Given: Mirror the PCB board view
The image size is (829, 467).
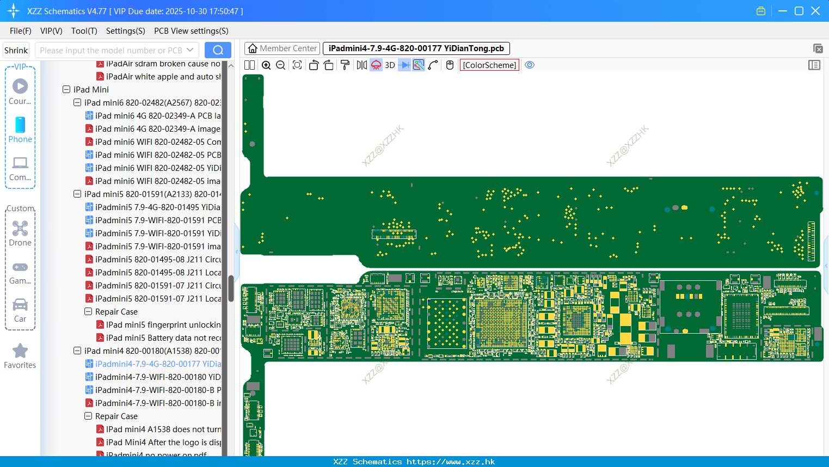Looking at the screenshot, I should (361, 65).
